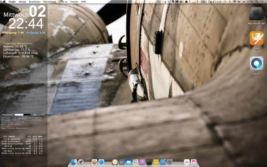Screen dimensions: 267x167
Task: Open the Ablage menu
Action: point(22,2)
